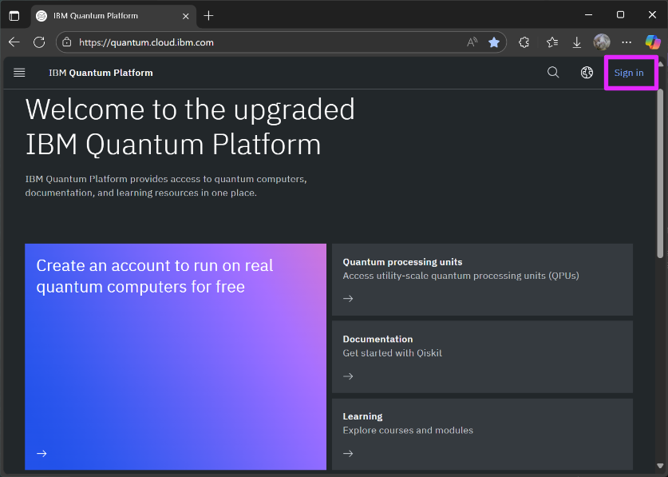Click the browser profile avatar
Screen dimensions: 668x477
602,42
